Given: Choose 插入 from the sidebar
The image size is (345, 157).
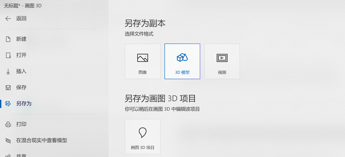Looking at the screenshot, I should click(x=21, y=71).
